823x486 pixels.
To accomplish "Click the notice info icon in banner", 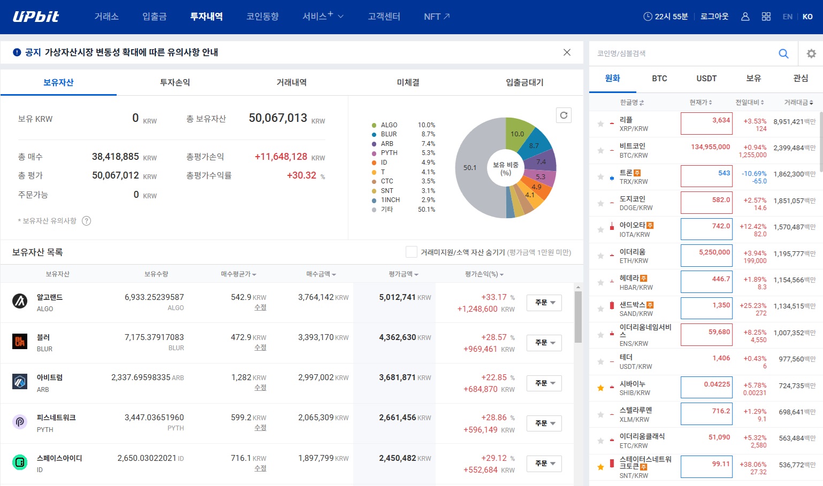I will [17, 52].
